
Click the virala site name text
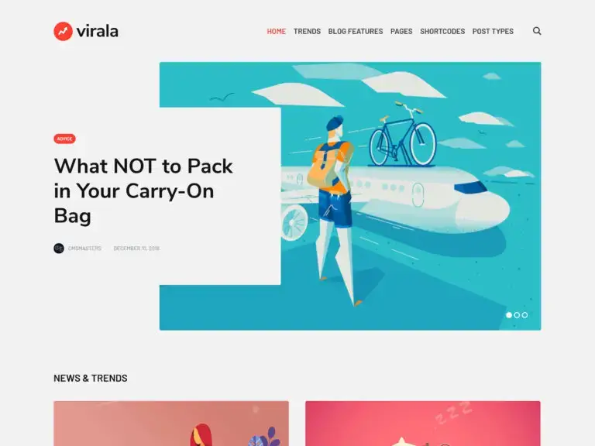[x=98, y=31]
